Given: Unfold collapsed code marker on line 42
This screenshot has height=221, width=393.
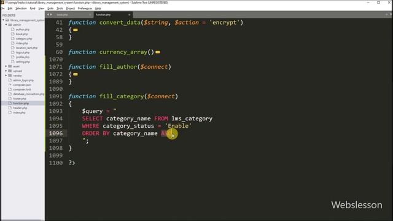Looking at the screenshot, I should tap(75, 30).
